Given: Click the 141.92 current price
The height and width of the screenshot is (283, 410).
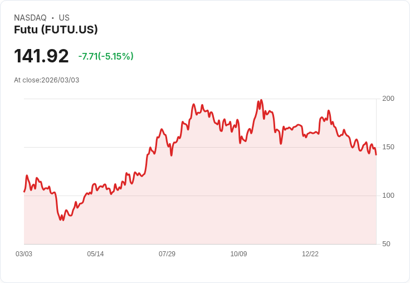Looking at the screenshot, I should (x=41, y=56).
